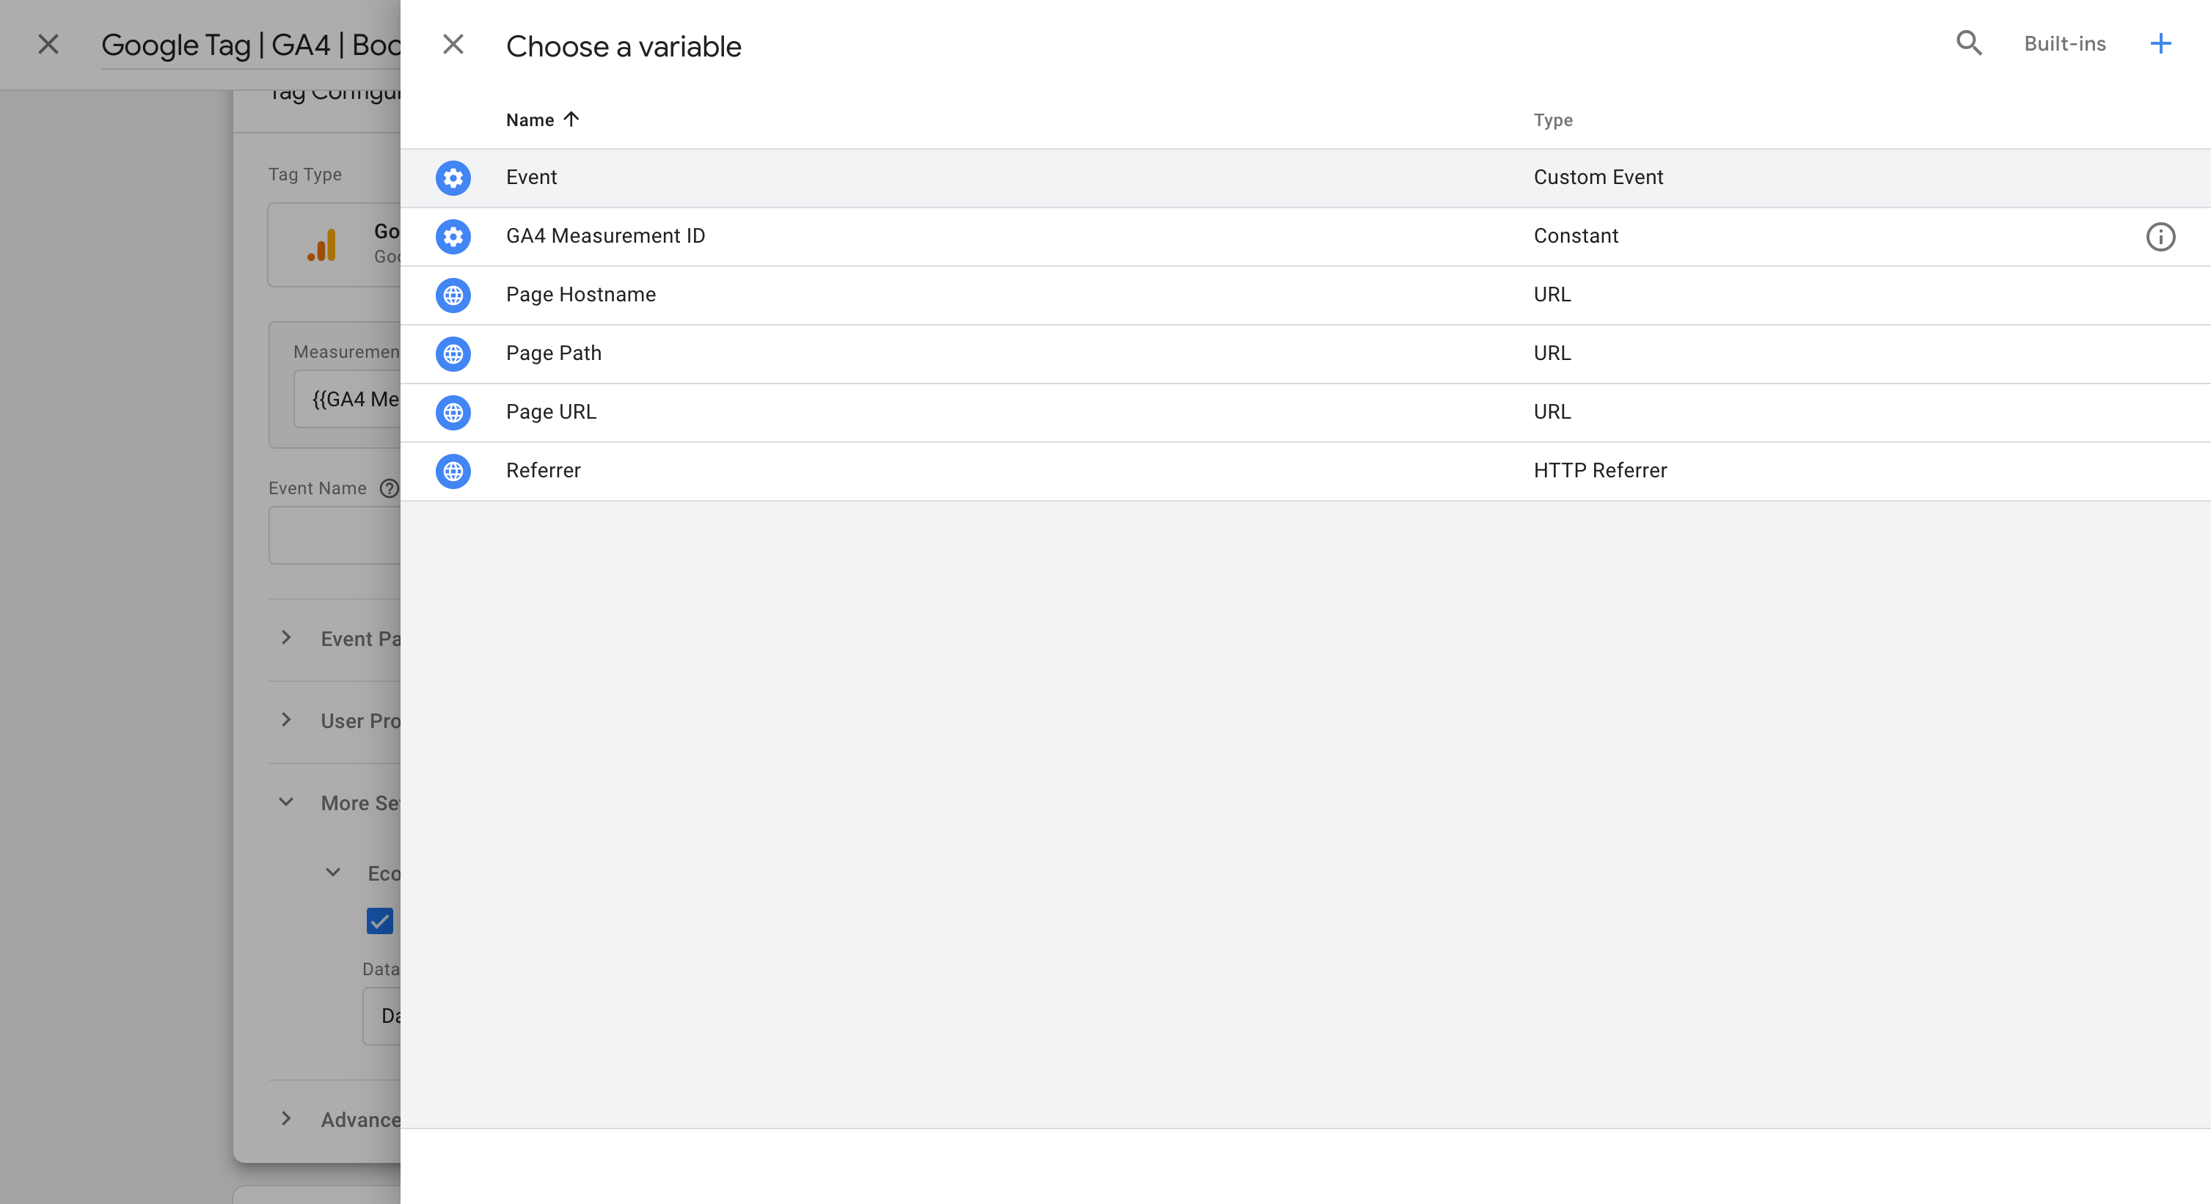Choose the Page URL variable

(x=1306, y=412)
